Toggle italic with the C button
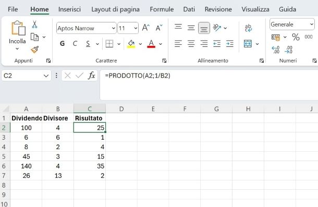The height and width of the screenshot is (207, 318). tap(75, 43)
